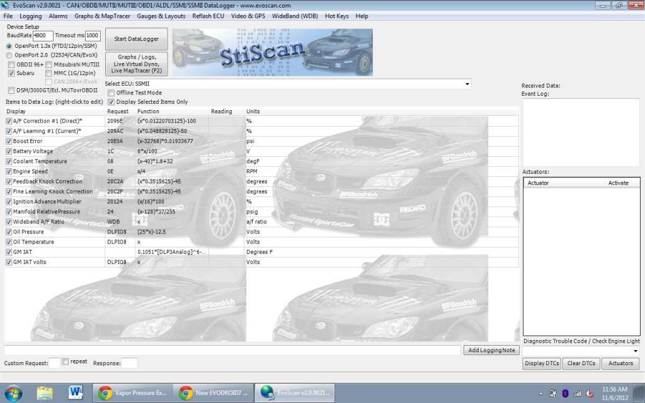This screenshot has height=403, width=645.
Task: Open Graphs / Logs, Live Virtual Dyno button
Action: [137, 64]
